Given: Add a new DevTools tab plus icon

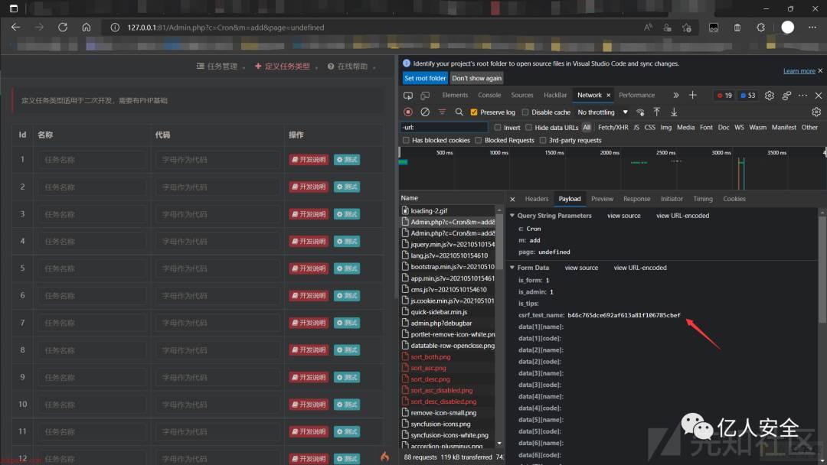Looking at the screenshot, I should pos(692,95).
